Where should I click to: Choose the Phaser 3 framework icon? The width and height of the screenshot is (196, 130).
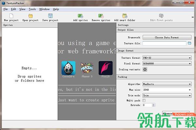pos(87,68)
